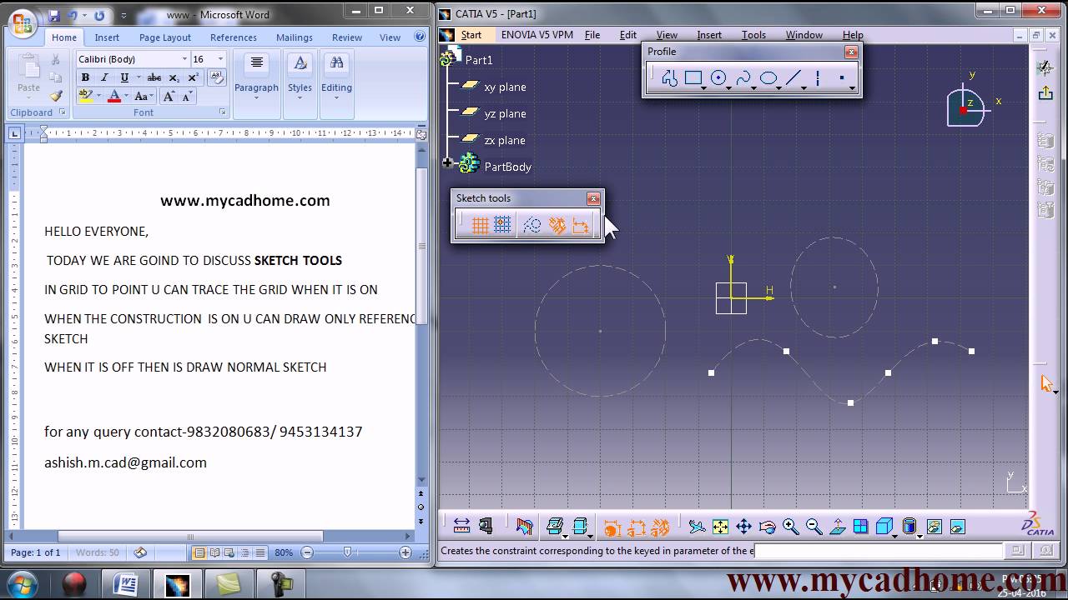Toggle Strikethrough formatting in Word
Viewport: 1068px width, 600px height.
click(x=154, y=77)
